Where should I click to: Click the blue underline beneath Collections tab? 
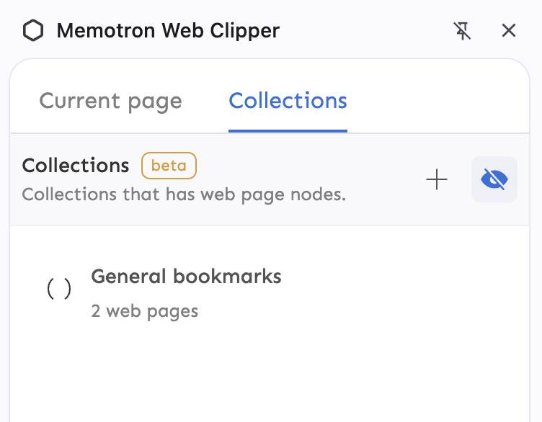[x=288, y=131]
